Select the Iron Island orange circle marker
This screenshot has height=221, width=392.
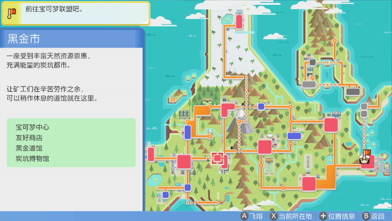coord(173,100)
